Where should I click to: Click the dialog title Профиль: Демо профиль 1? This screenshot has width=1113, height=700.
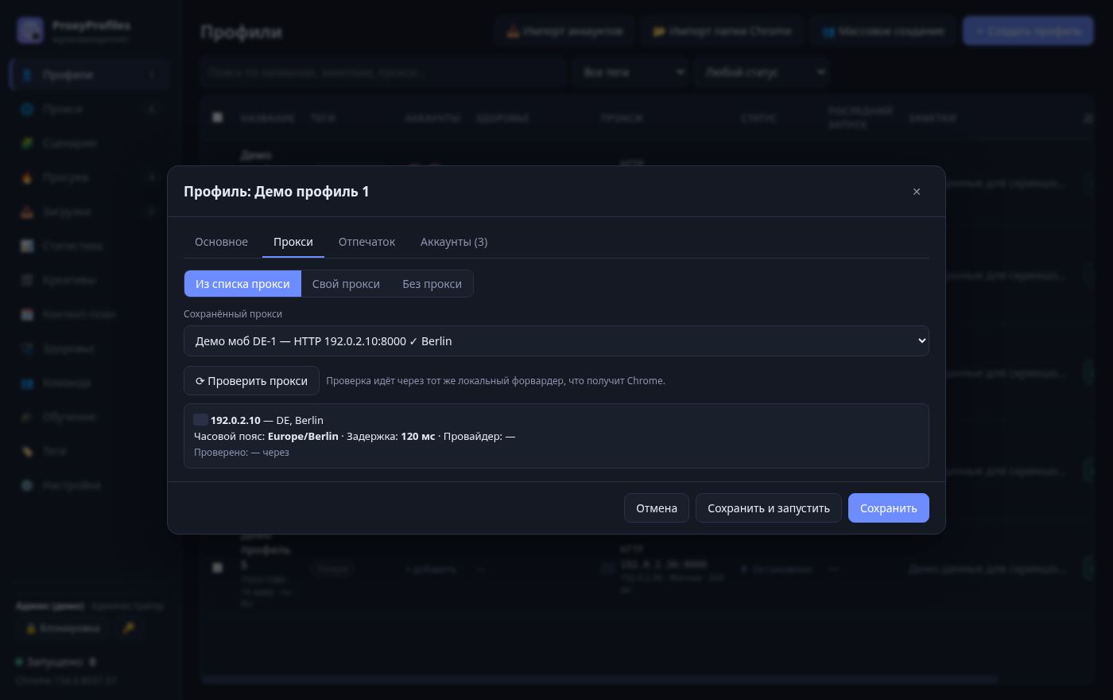coord(277,192)
